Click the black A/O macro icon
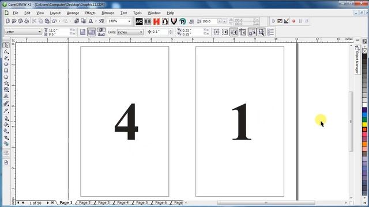This screenshot has width=369, height=207. 139,21
